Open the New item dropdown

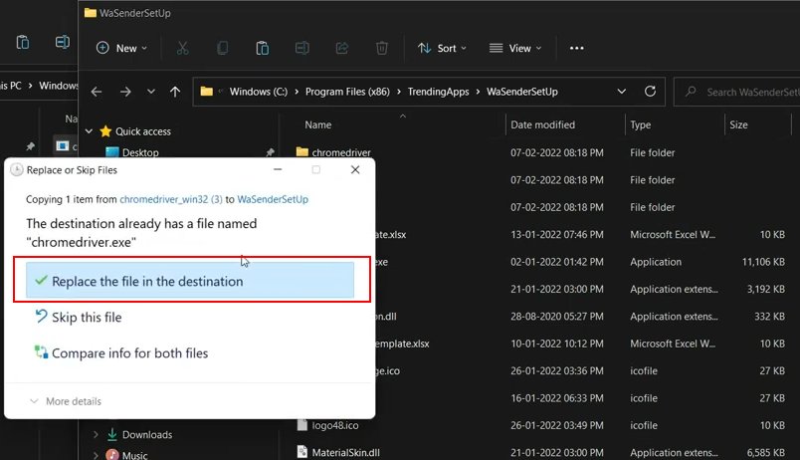(121, 48)
